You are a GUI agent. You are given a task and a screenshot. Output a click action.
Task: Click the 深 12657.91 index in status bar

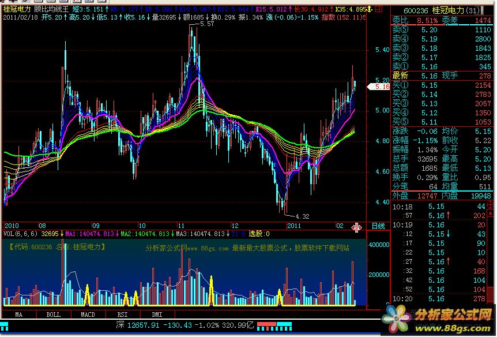[x=138, y=325]
